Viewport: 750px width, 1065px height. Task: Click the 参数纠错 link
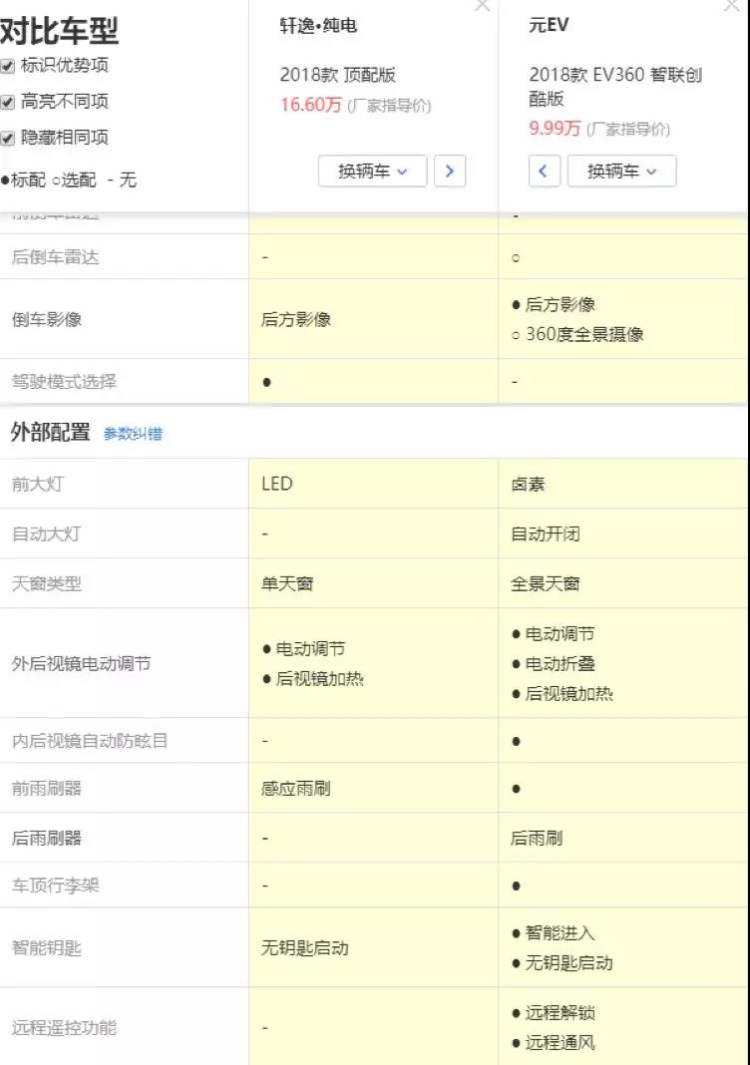(x=133, y=434)
